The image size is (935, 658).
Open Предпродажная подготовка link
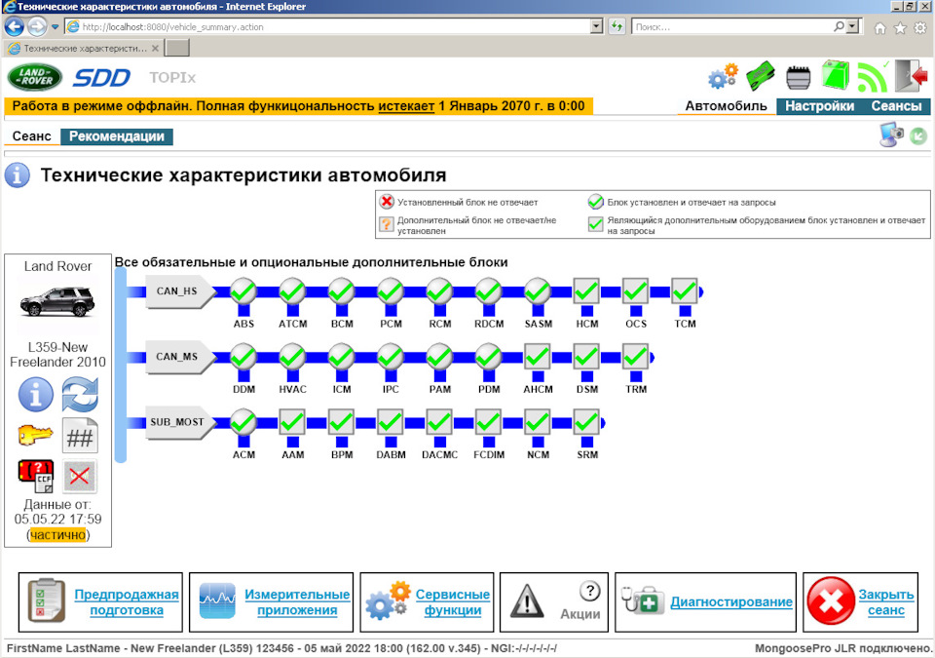[127, 601]
